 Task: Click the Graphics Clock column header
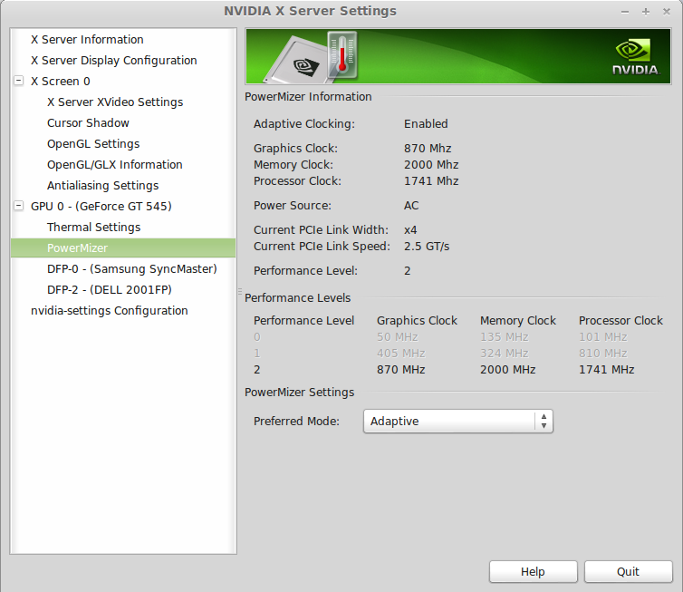pos(417,320)
